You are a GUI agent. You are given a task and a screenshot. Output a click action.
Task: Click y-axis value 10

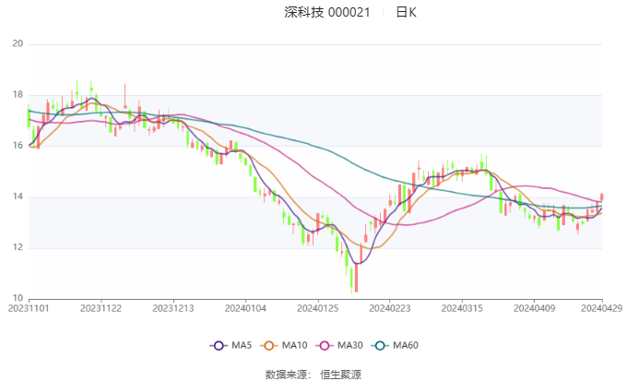tap(18, 298)
